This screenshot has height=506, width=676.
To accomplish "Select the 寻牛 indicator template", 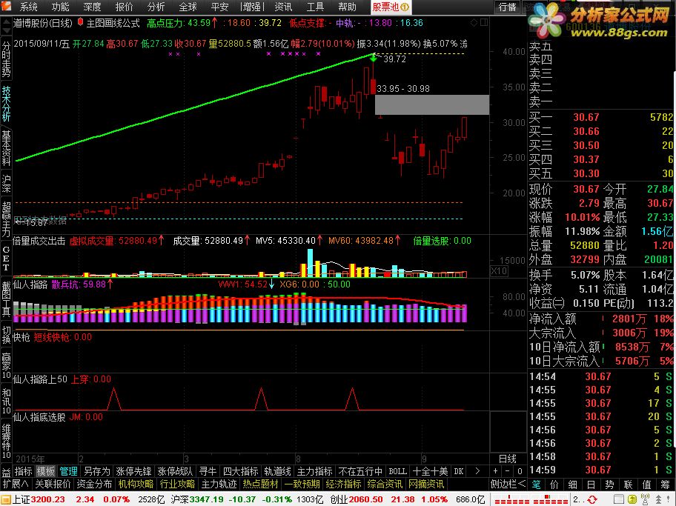I will [208, 471].
